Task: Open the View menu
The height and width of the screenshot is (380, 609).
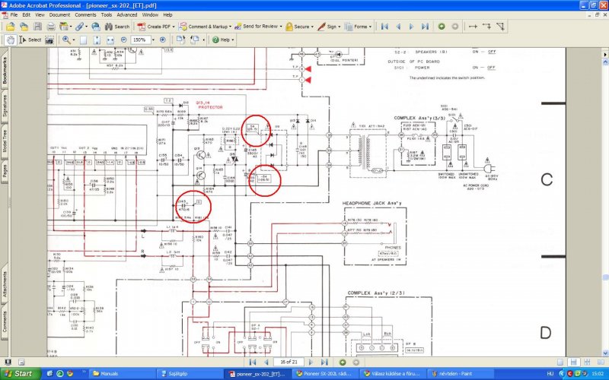Action: [40, 14]
